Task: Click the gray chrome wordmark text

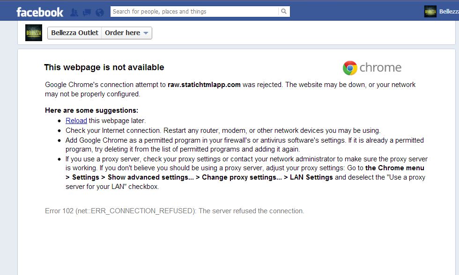Action: (x=380, y=68)
